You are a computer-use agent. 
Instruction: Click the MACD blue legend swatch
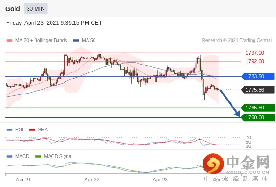[9, 156]
